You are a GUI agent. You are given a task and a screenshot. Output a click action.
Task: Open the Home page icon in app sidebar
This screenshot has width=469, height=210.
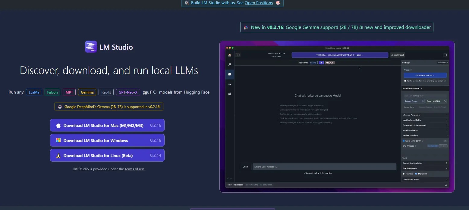pyautogui.click(x=230, y=55)
